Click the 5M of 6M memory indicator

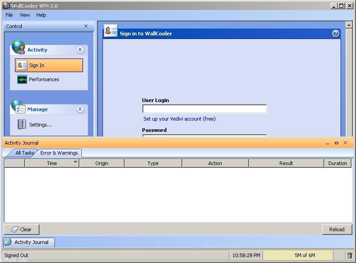click(x=298, y=255)
